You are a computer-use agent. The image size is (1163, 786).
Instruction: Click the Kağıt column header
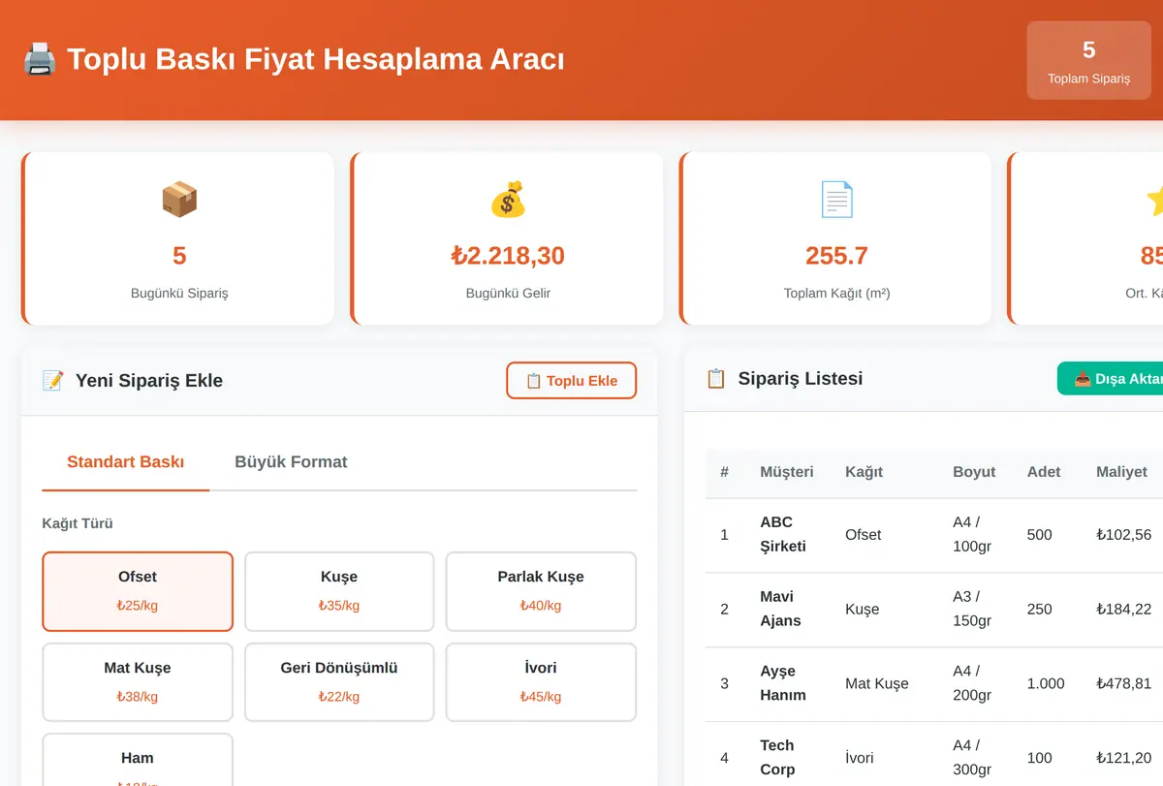coord(864,472)
